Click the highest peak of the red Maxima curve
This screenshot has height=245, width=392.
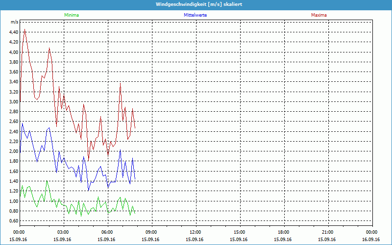[x=24, y=29]
